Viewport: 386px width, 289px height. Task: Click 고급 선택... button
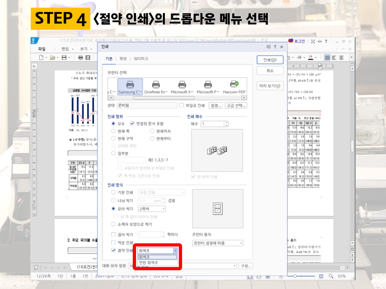point(236,105)
